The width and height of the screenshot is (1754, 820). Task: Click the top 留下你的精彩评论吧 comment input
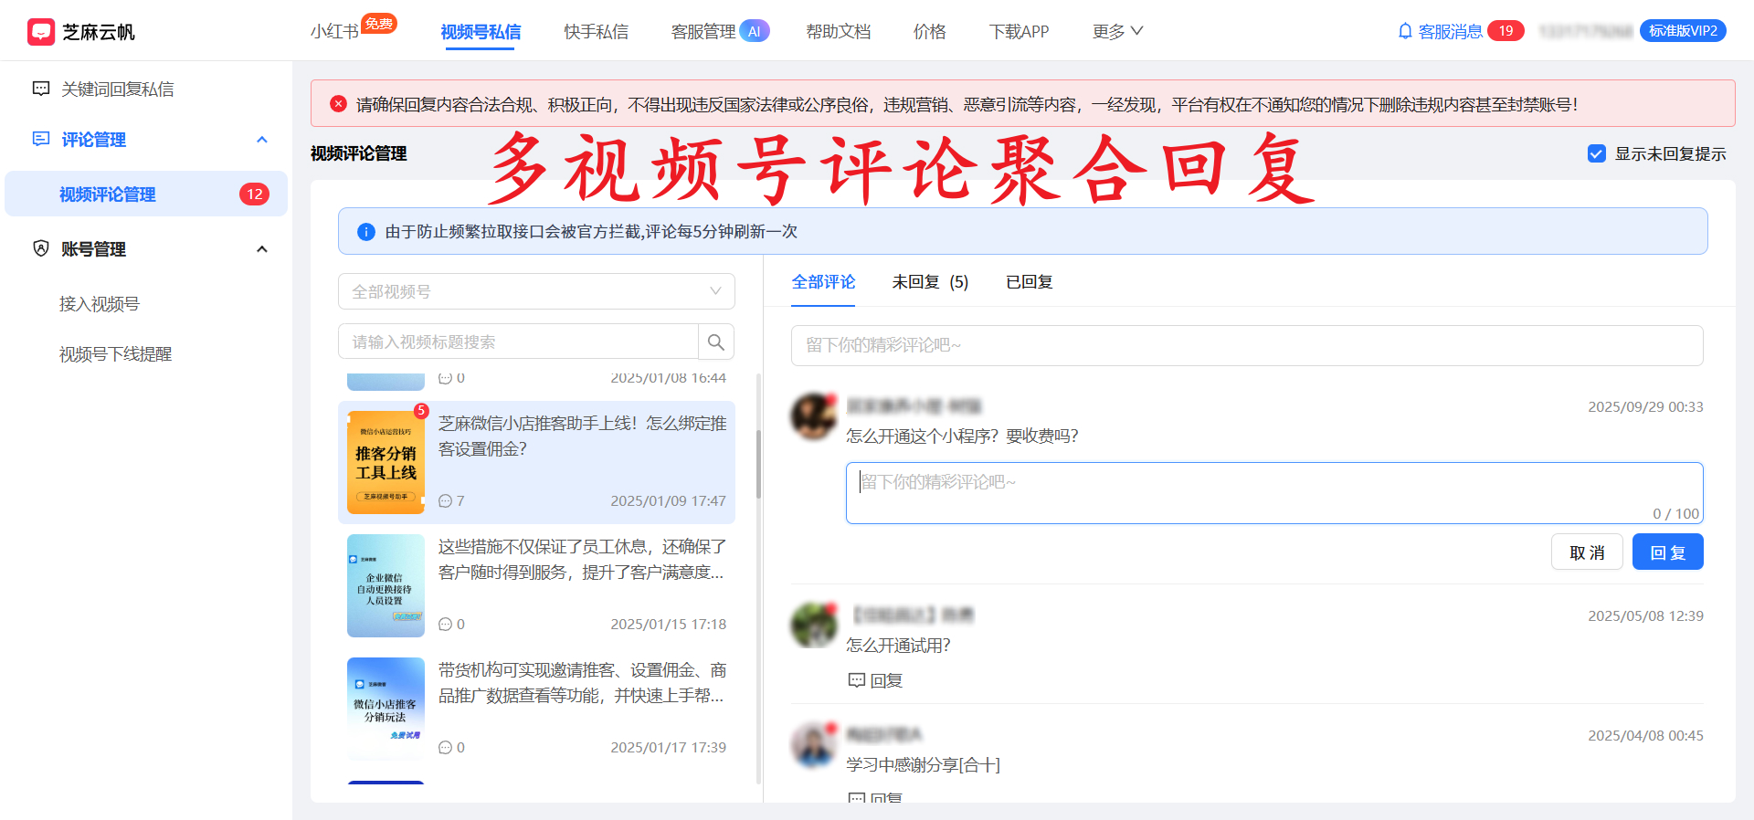coord(1247,345)
